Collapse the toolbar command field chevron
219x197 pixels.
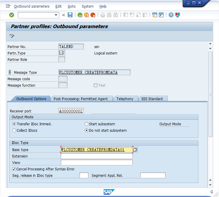click(x=64, y=15)
